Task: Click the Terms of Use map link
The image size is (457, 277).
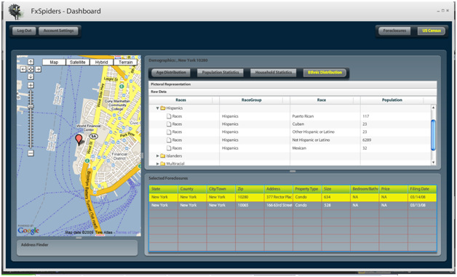Action: click(x=127, y=233)
